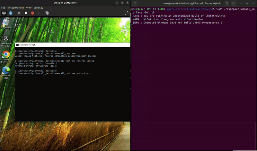Open virtual hardware details view
Viewport: 257px width, 151px height.
[11, 13]
